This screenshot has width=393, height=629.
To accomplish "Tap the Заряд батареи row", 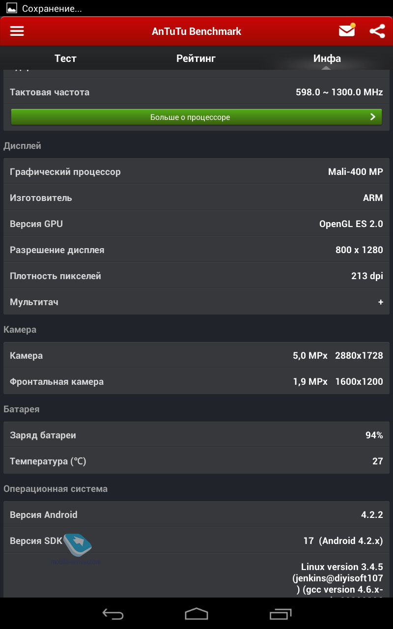I will [196, 435].
